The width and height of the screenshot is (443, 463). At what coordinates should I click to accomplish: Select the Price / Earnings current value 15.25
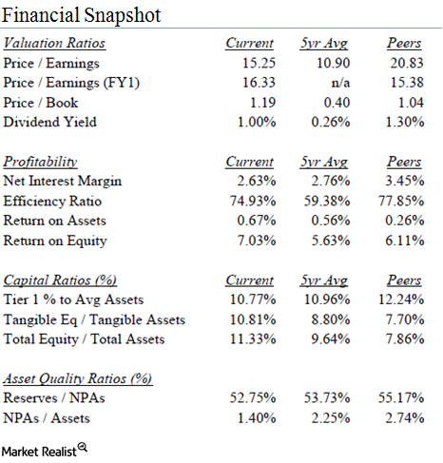coord(260,63)
